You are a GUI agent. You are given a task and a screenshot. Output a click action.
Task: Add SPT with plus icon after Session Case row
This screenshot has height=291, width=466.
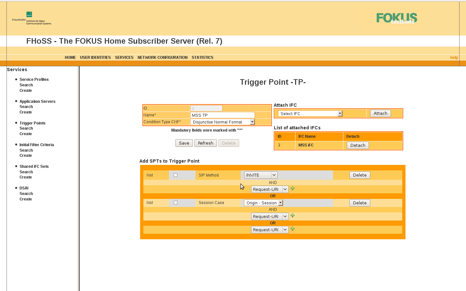point(293,215)
